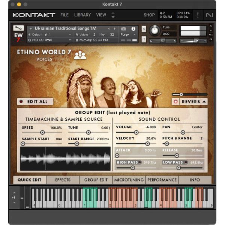Click the wrench edit-instrument icon

[18, 28]
